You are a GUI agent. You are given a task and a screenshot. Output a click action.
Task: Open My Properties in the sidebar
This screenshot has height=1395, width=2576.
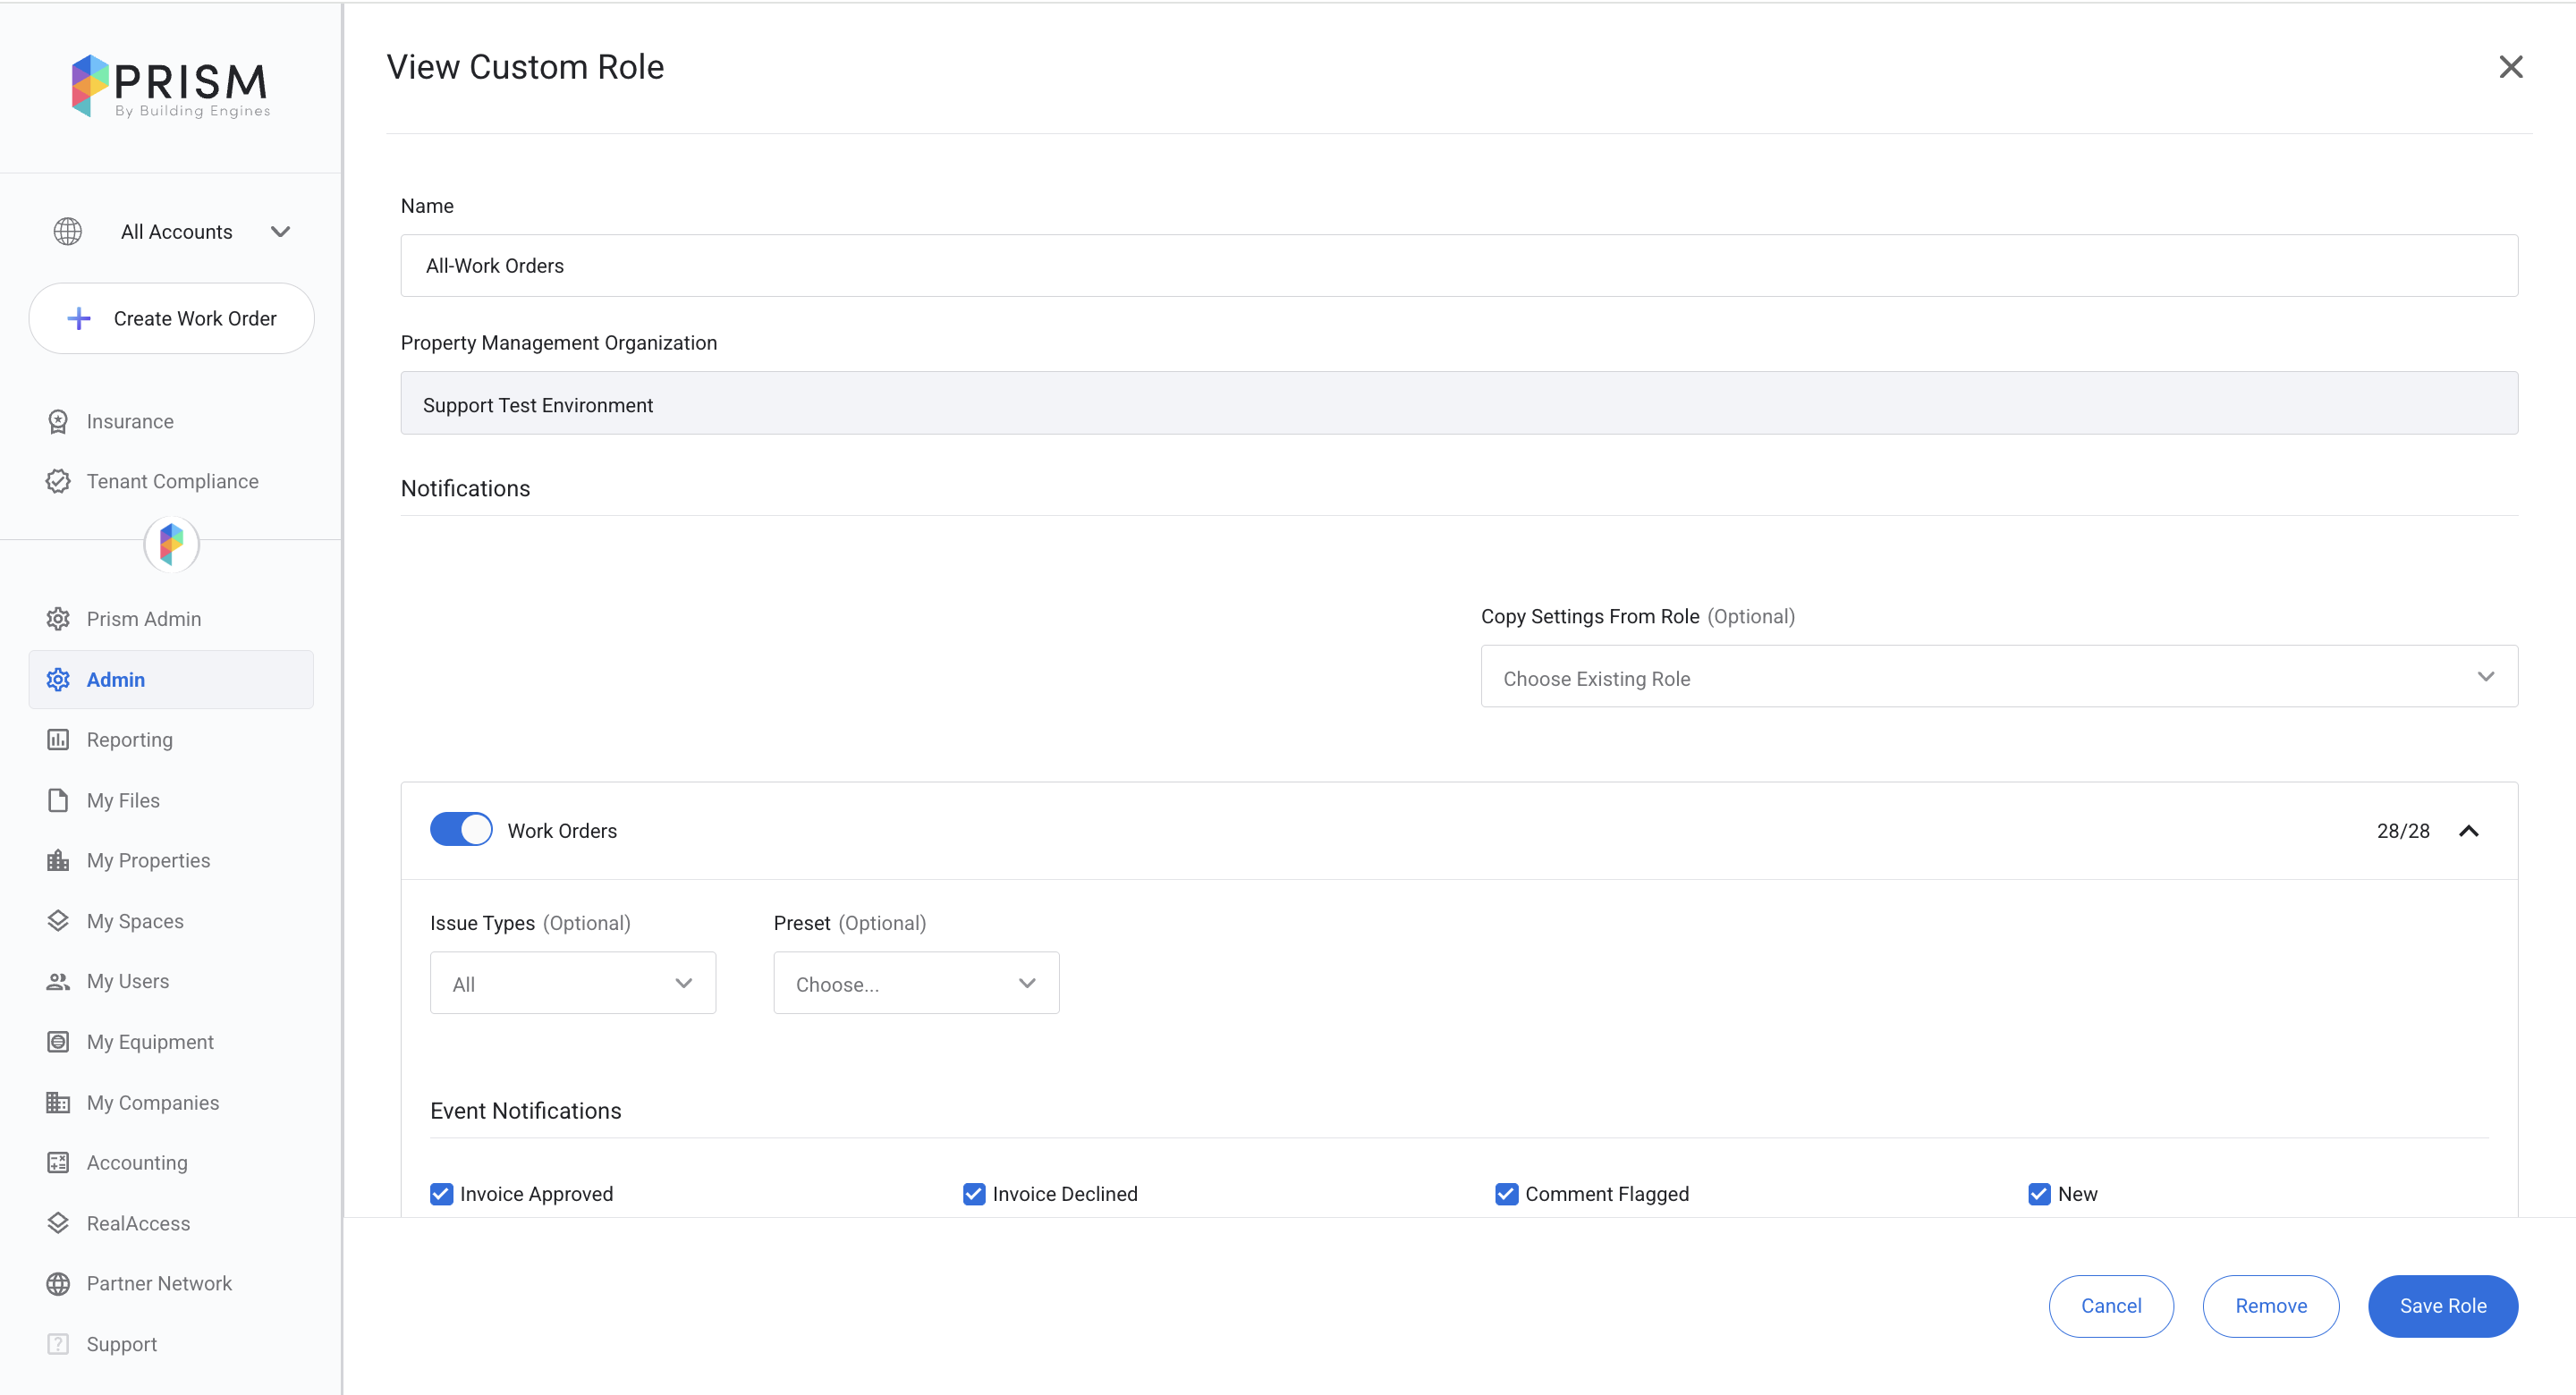click(x=148, y=861)
